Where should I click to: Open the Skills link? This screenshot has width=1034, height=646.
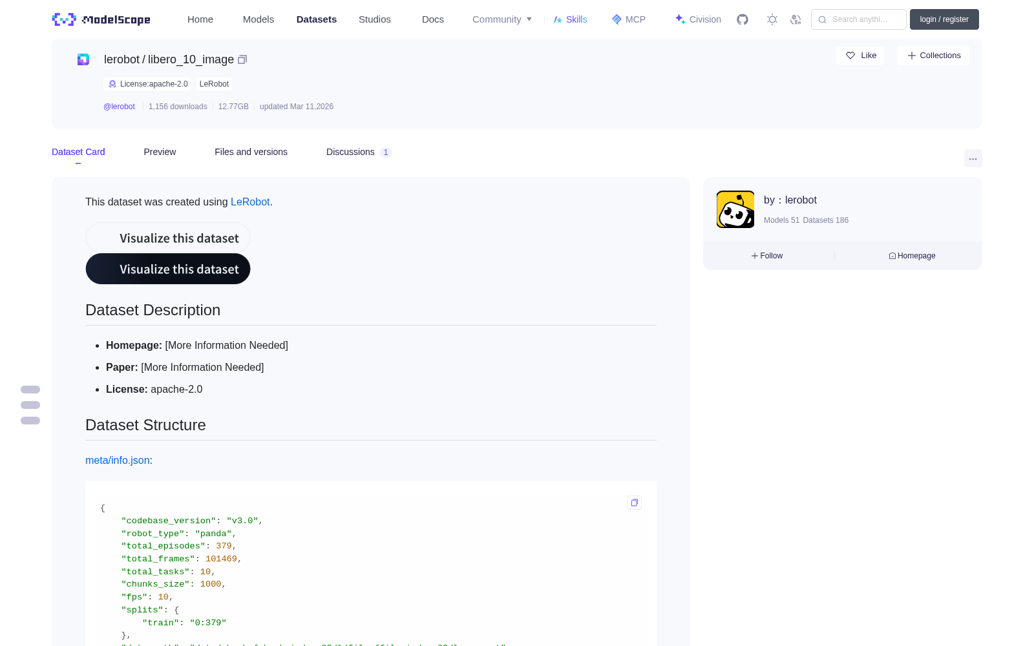[570, 19]
